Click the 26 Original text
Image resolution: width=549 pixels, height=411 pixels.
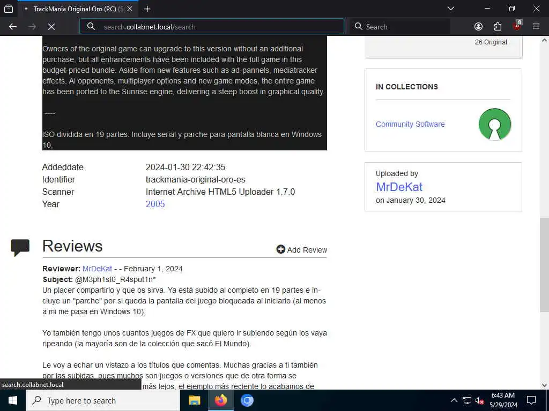coord(491,42)
